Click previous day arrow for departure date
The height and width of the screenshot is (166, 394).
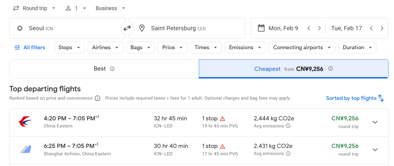pos(309,28)
